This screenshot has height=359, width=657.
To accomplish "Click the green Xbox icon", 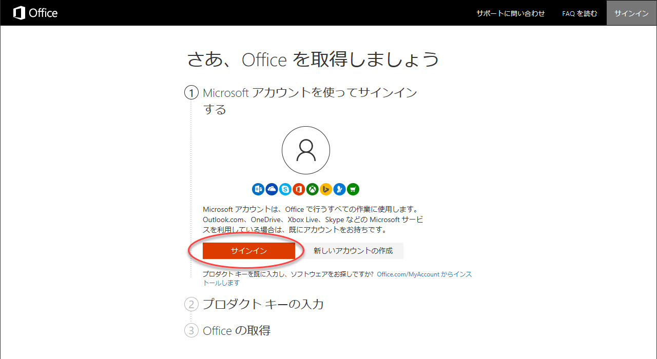I will point(312,189).
